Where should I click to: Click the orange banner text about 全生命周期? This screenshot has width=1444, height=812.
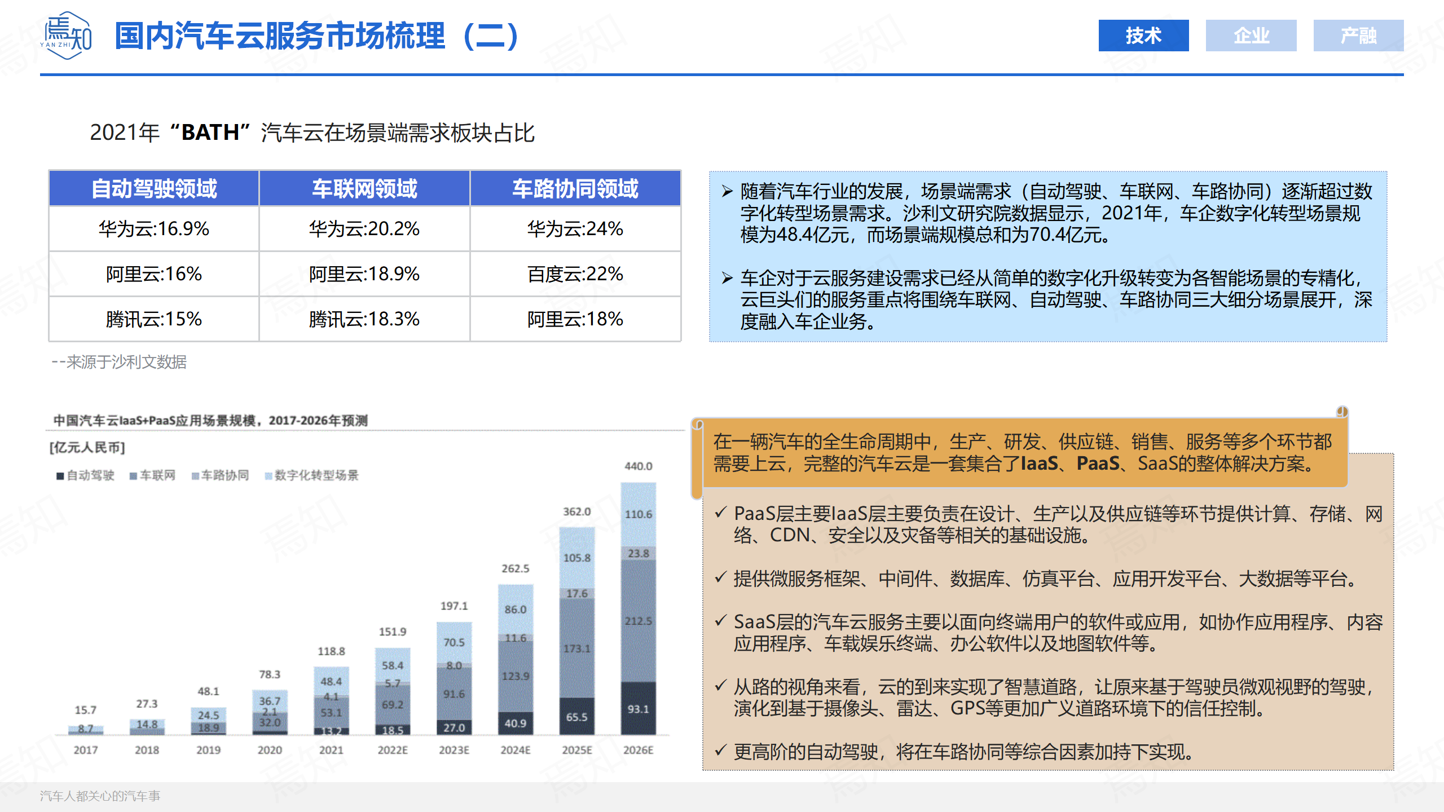(x=1022, y=452)
